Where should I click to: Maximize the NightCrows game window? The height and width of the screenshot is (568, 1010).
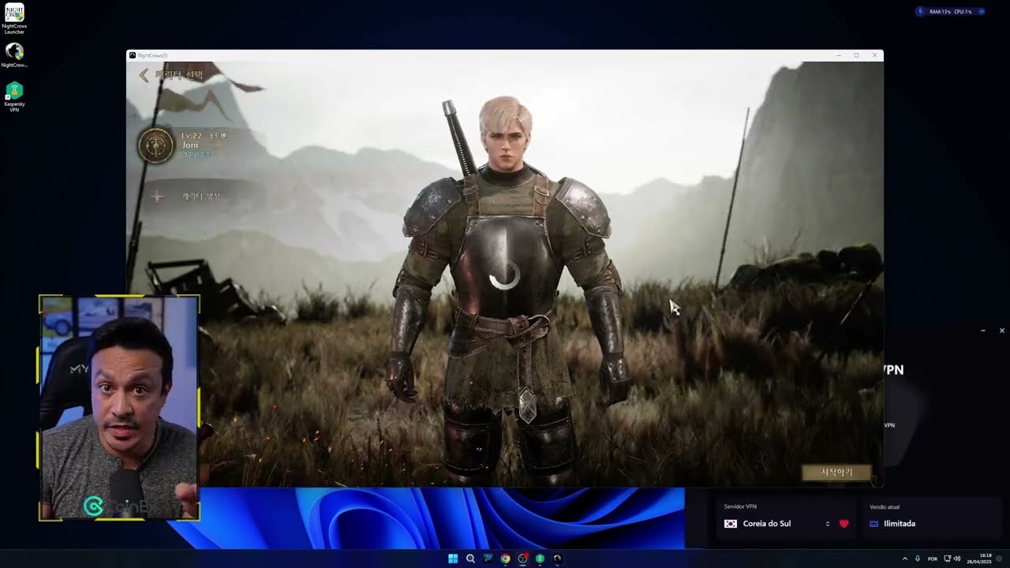[856, 55]
